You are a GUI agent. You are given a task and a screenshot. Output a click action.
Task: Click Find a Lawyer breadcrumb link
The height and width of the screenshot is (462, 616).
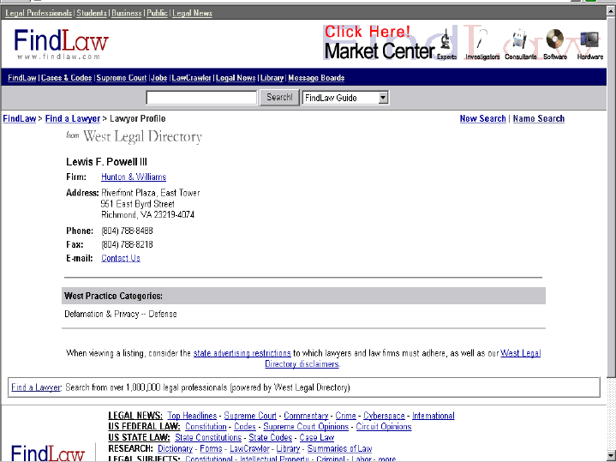(x=73, y=119)
